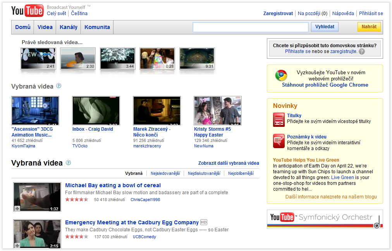392x251 pixels.
Task: Click the Zaregistrovat link in header
Action: pyautogui.click(x=278, y=14)
